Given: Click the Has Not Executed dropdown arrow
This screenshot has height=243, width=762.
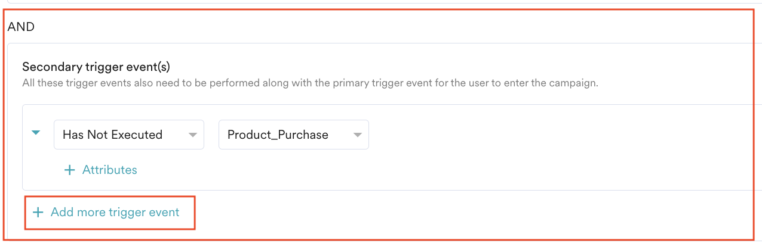Looking at the screenshot, I should 193,135.
